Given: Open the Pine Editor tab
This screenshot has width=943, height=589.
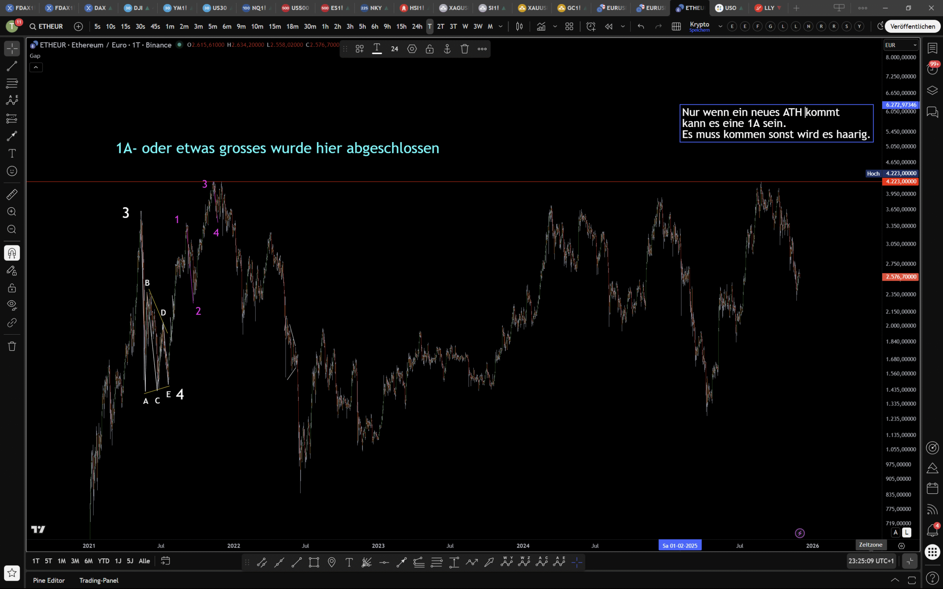Looking at the screenshot, I should click(x=49, y=580).
